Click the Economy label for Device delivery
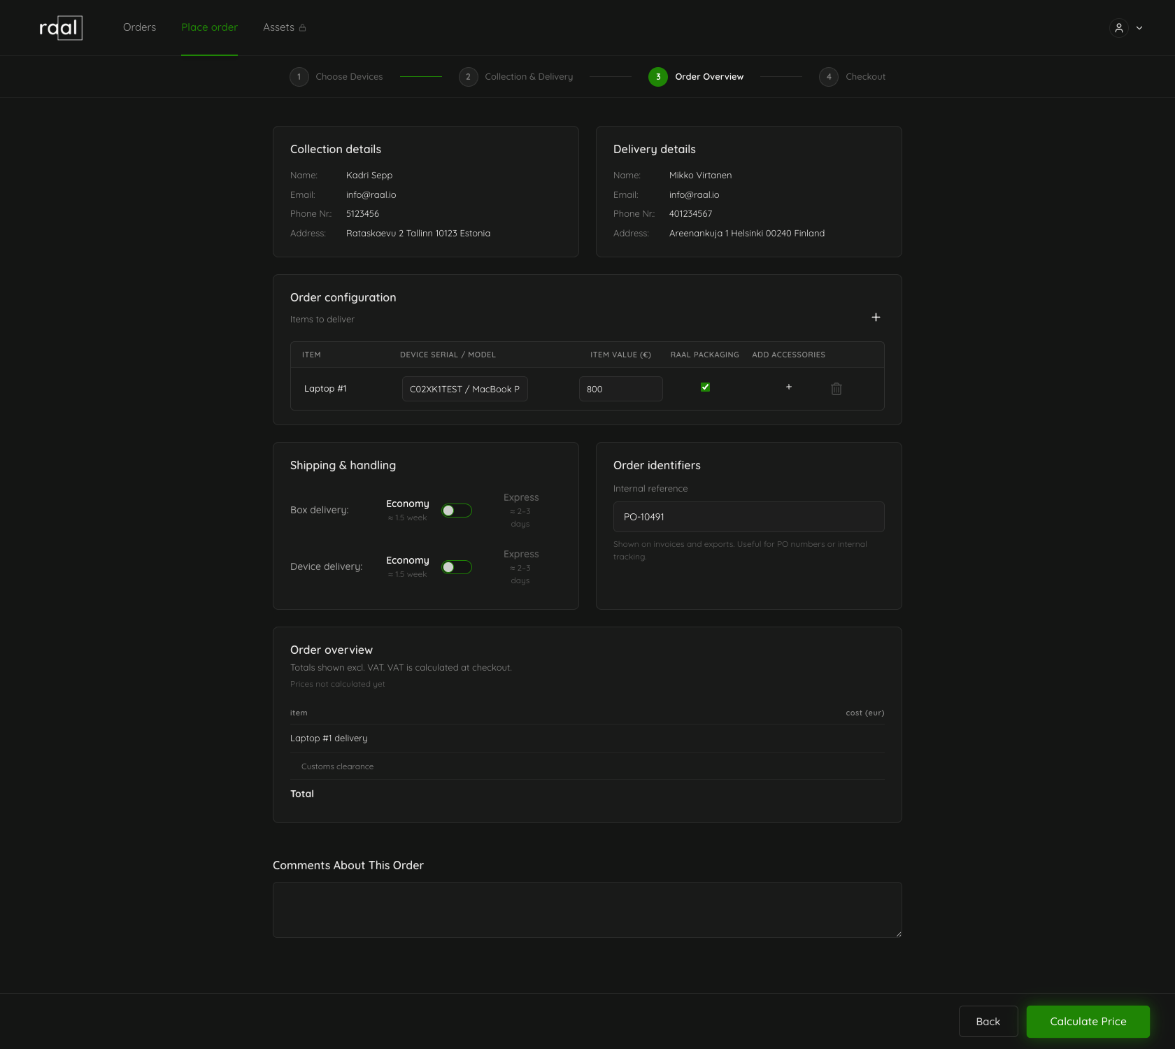Viewport: 1175px width, 1049px height. pyautogui.click(x=408, y=560)
